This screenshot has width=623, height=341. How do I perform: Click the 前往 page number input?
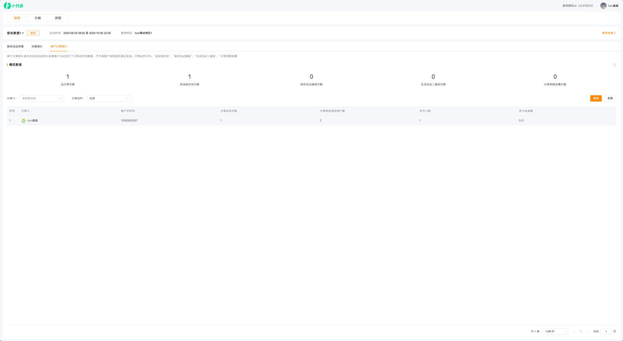[x=606, y=332]
